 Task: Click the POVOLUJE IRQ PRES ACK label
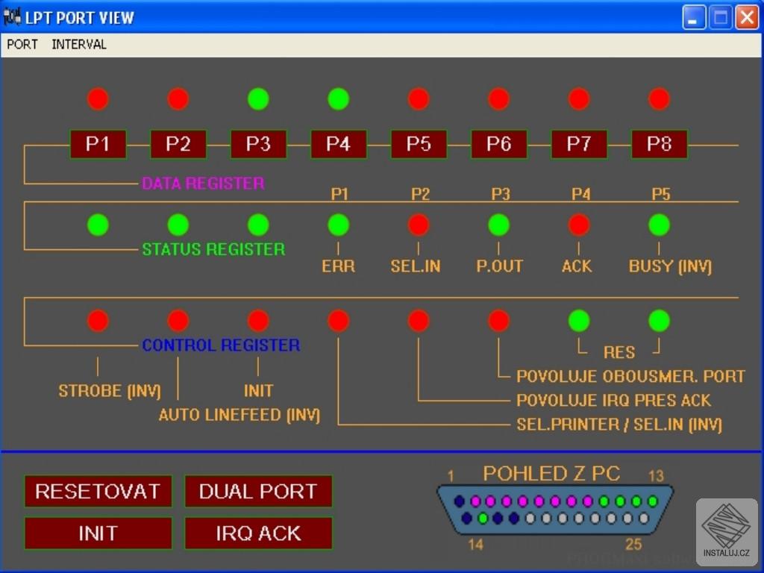pyautogui.click(x=613, y=401)
